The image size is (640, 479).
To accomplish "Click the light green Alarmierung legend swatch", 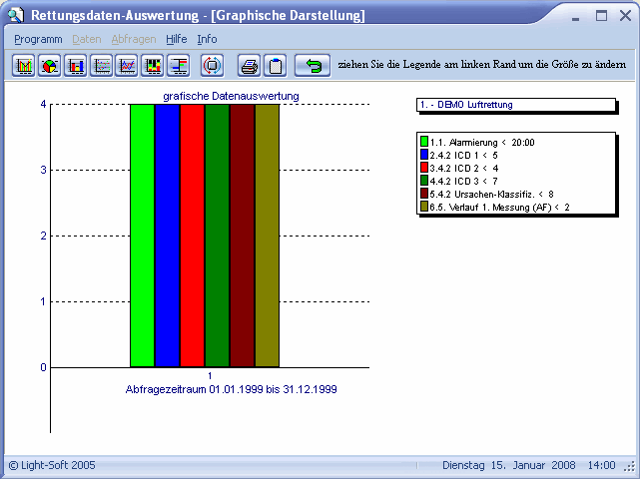I will pyautogui.click(x=424, y=142).
